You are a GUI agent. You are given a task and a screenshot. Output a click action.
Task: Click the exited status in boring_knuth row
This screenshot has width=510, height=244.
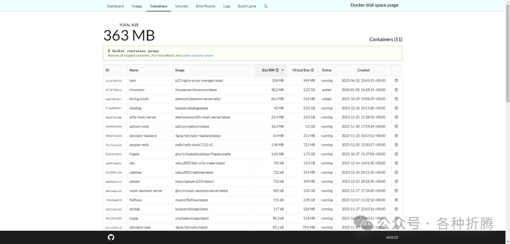[327, 99]
